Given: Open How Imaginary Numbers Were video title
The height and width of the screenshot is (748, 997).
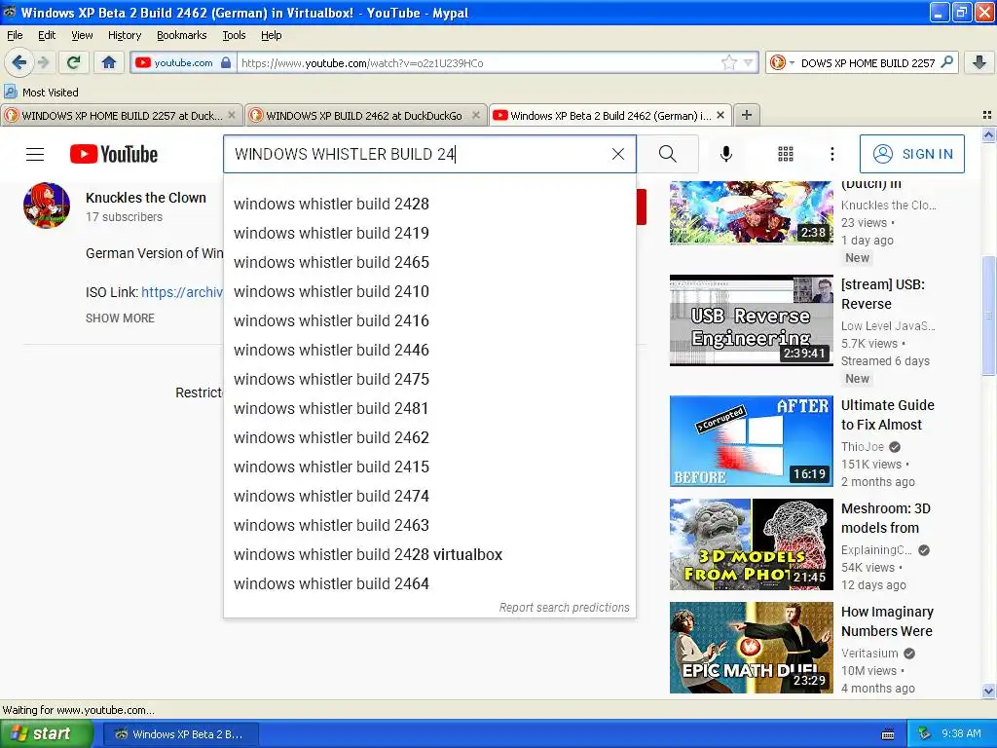Looking at the screenshot, I should [887, 621].
